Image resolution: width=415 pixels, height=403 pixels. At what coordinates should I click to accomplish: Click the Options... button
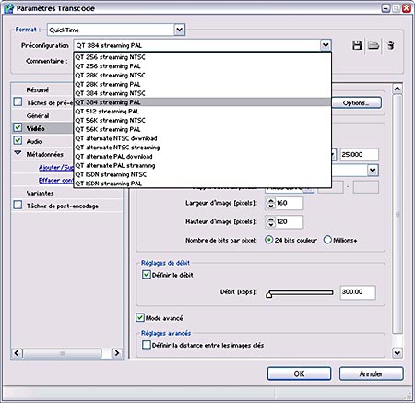(x=357, y=103)
